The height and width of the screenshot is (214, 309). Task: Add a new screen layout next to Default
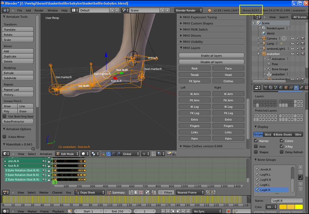tap(112, 10)
